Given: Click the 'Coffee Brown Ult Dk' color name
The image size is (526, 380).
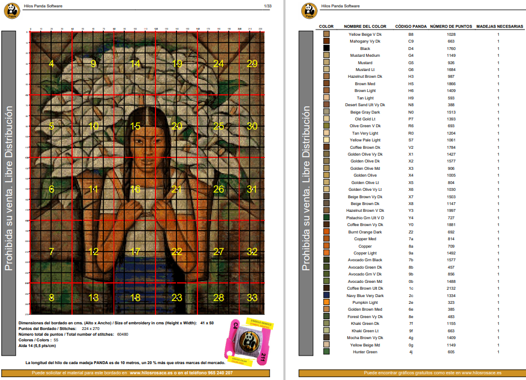Looking at the screenshot, I should pos(365,288).
